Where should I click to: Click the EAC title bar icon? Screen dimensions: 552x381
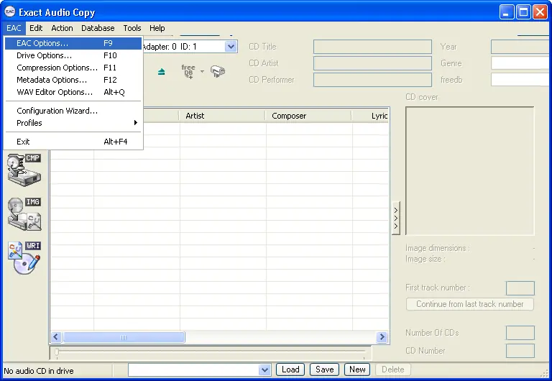pos(10,12)
